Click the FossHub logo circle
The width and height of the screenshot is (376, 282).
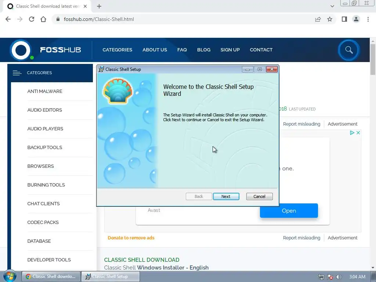(x=21, y=50)
